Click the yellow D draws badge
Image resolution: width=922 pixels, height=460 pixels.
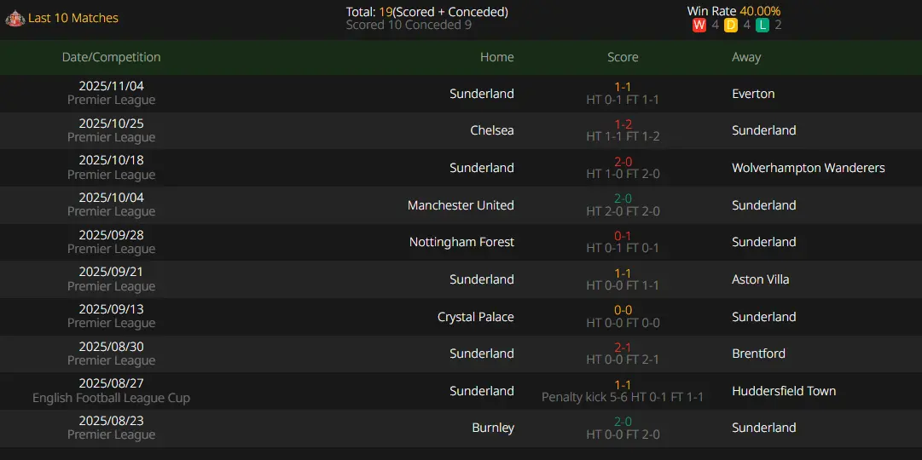click(731, 26)
